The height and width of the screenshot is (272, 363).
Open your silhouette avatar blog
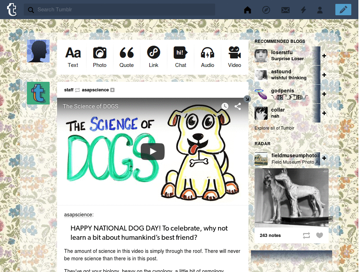point(38,51)
